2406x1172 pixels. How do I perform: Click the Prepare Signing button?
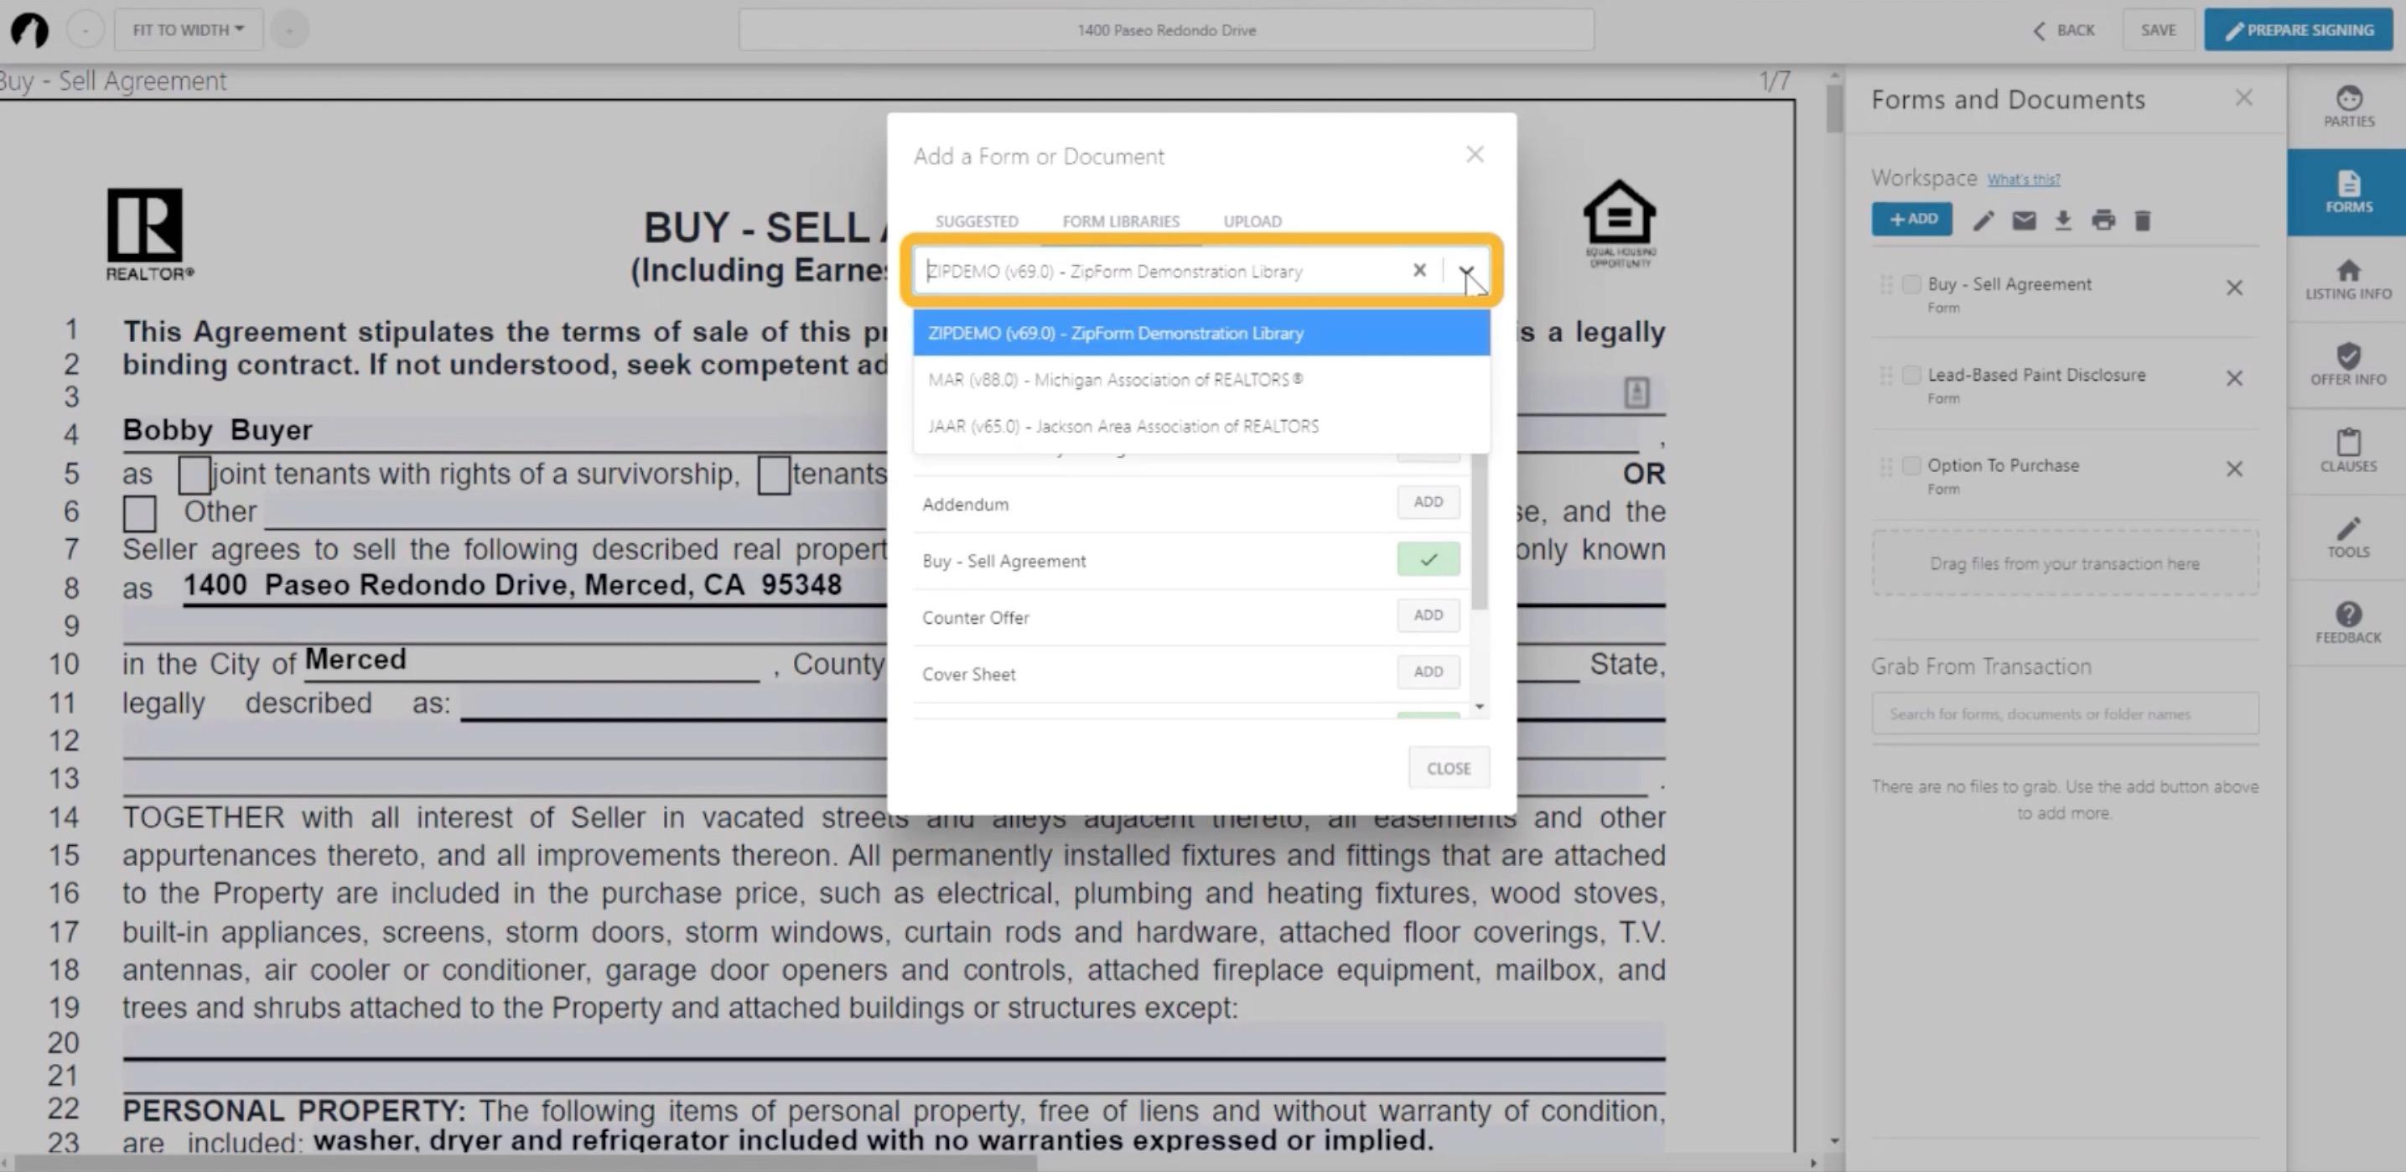2299,30
